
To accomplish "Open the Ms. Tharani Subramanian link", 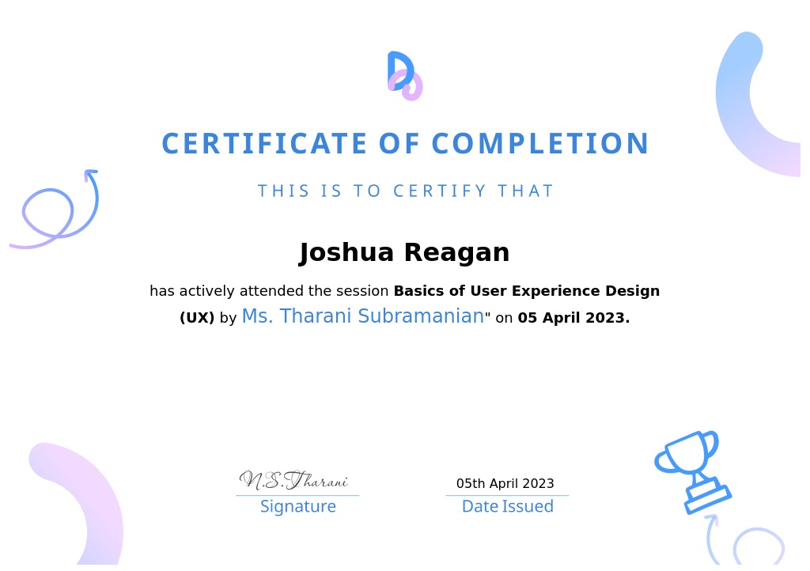I will (x=362, y=317).
